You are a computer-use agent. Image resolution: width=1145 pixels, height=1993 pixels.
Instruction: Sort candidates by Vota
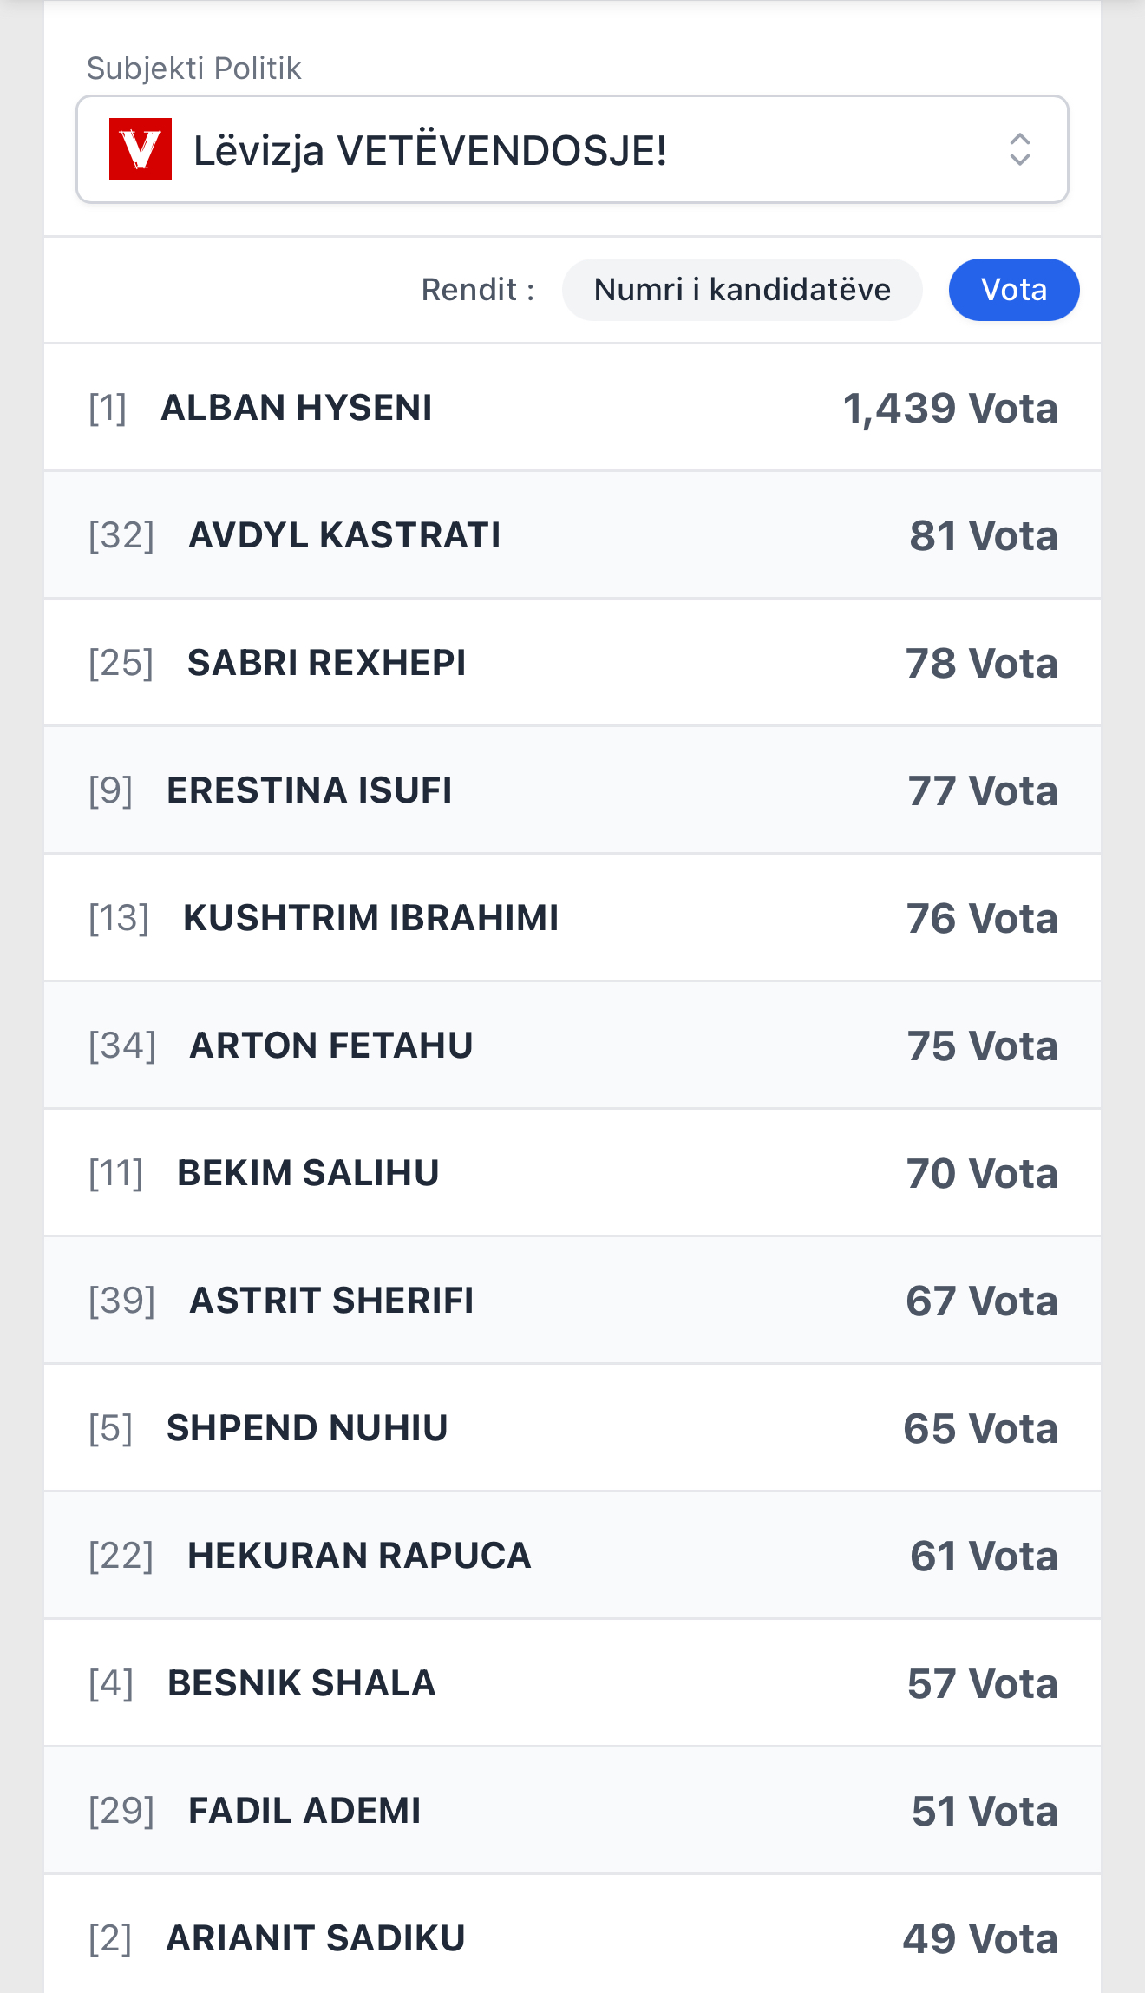(1013, 290)
